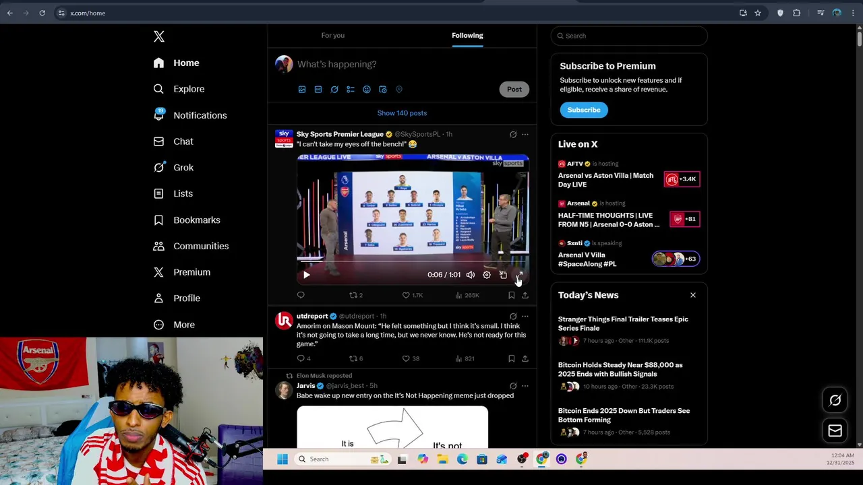This screenshot has width=863, height=485.
Task: Open Sky Sports Premier League profile name
Action: point(340,134)
